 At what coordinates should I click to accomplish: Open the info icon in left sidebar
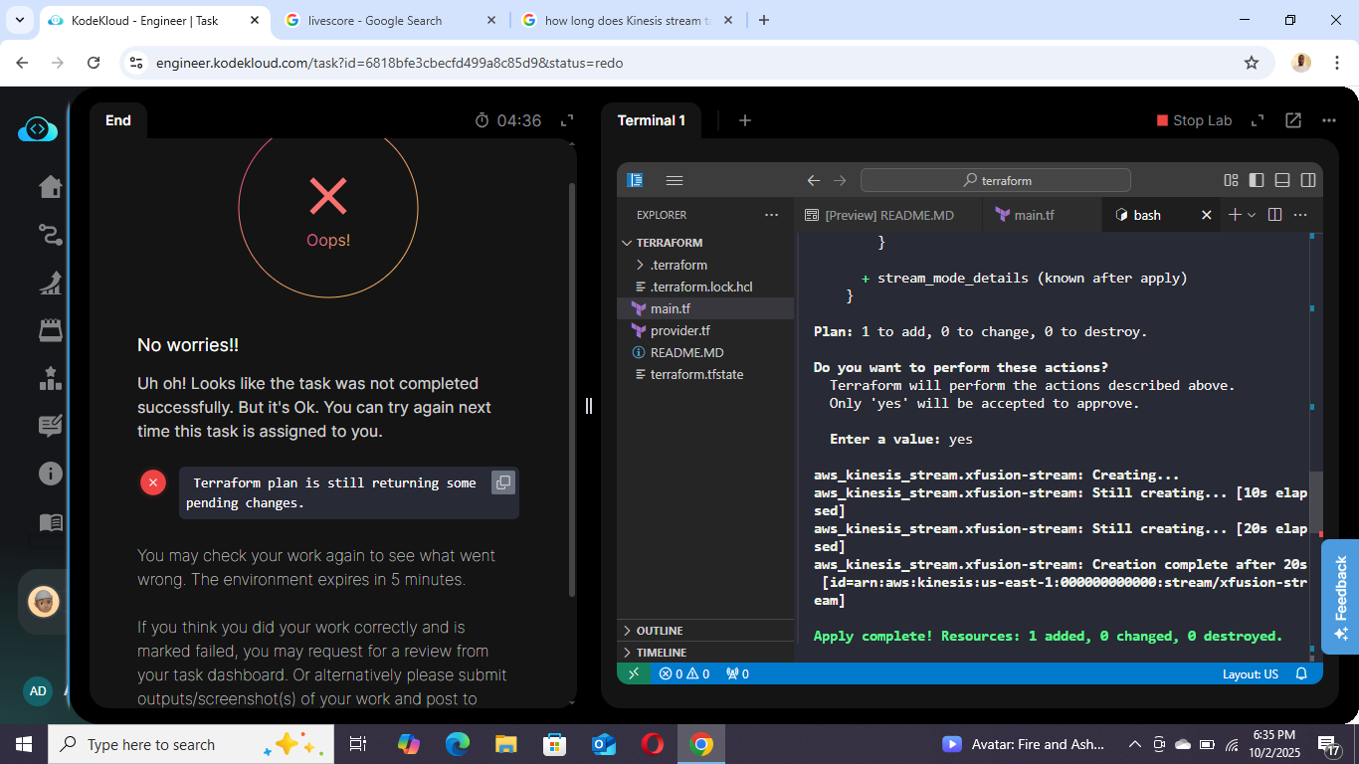[50, 474]
